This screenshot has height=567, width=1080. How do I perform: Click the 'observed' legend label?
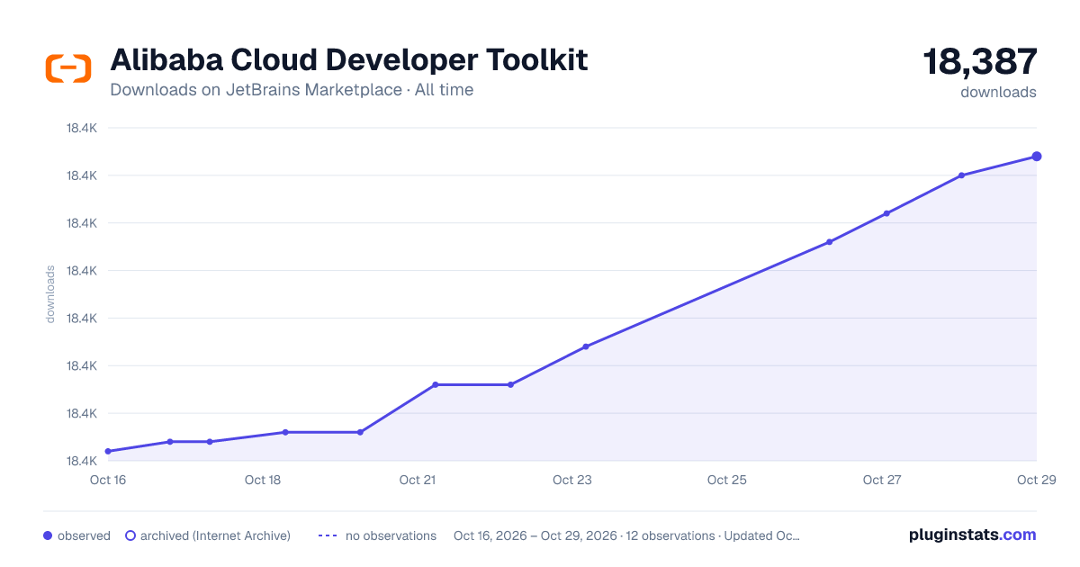pos(84,535)
